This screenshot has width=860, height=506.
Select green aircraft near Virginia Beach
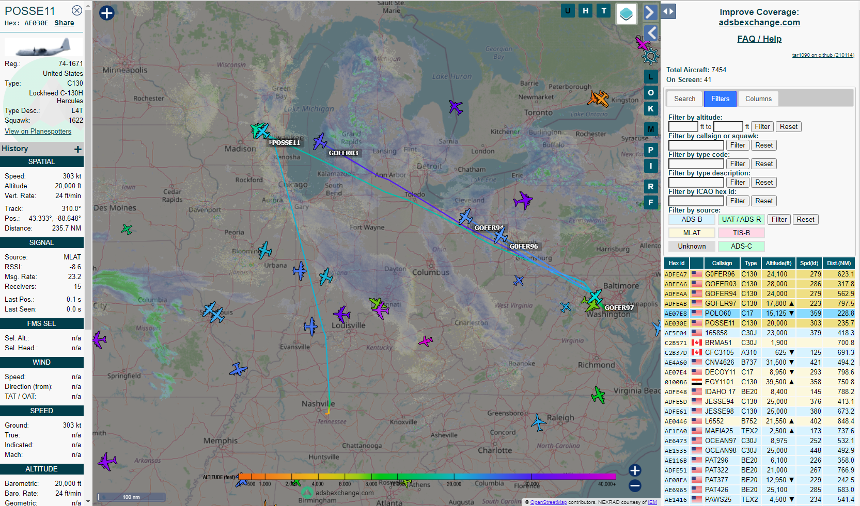(x=598, y=395)
